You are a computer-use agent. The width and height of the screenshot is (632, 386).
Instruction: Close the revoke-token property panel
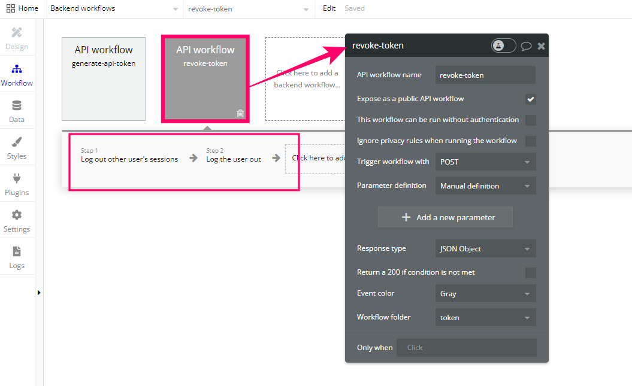tap(542, 46)
